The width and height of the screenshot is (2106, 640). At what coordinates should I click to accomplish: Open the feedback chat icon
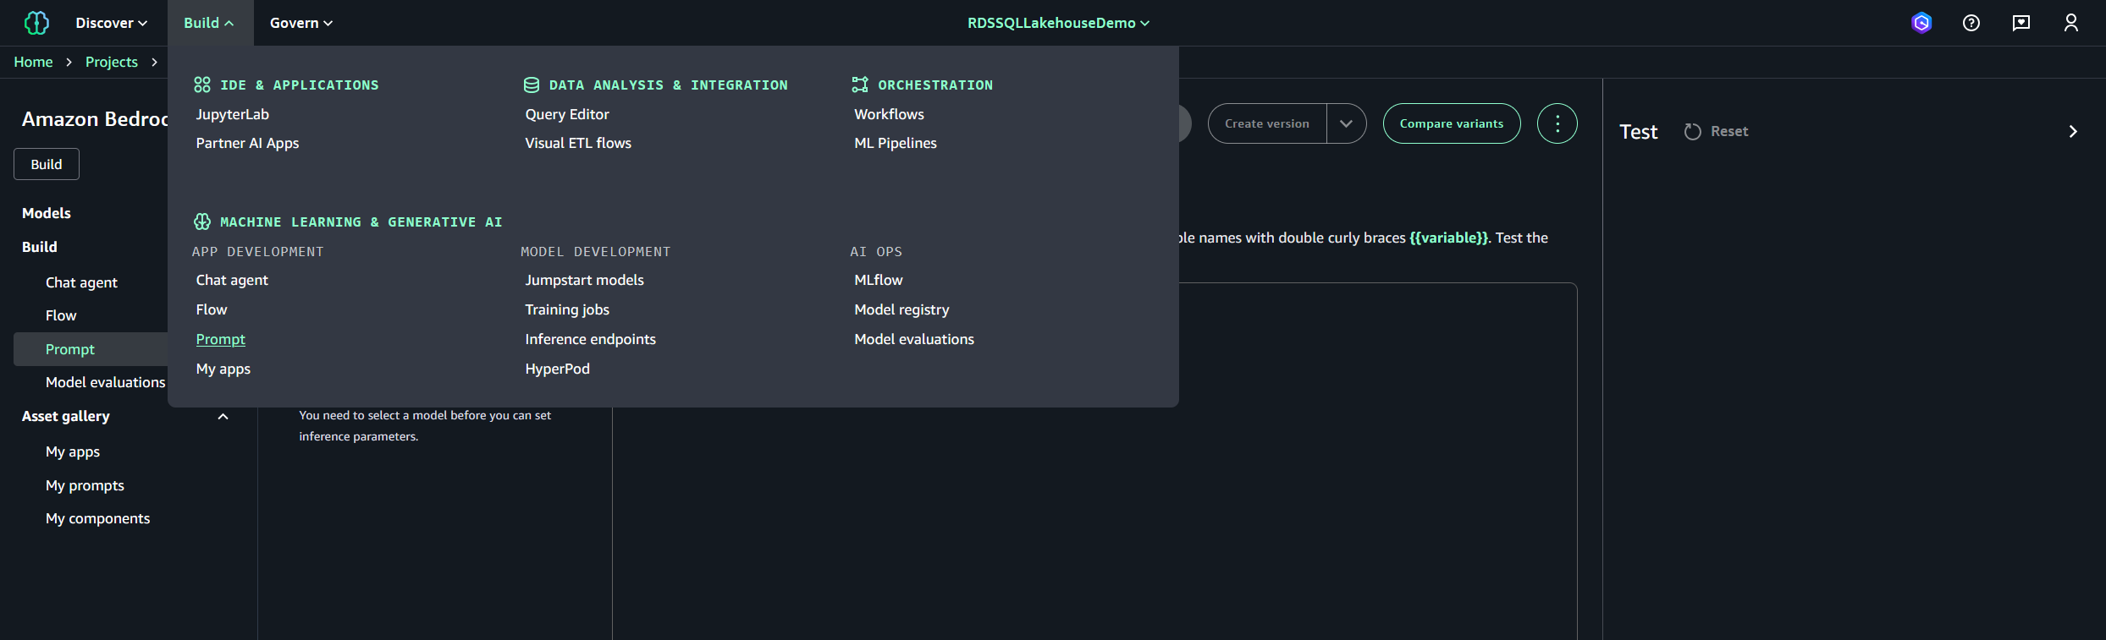pos(2021,23)
